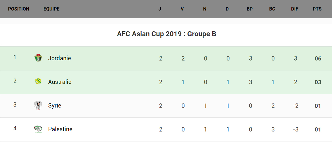Click the N draws column header
This screenshot has height=142, width=332.
point(205,9)
